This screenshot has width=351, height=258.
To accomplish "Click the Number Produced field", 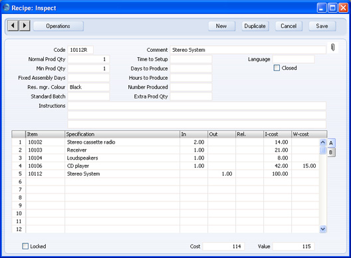I will coord(191,87).
